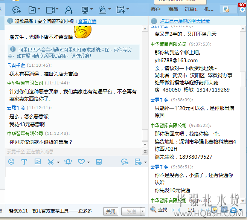
Task: Click the chat scrollbar up arrow in left pane
Action: tap(145, 29)
